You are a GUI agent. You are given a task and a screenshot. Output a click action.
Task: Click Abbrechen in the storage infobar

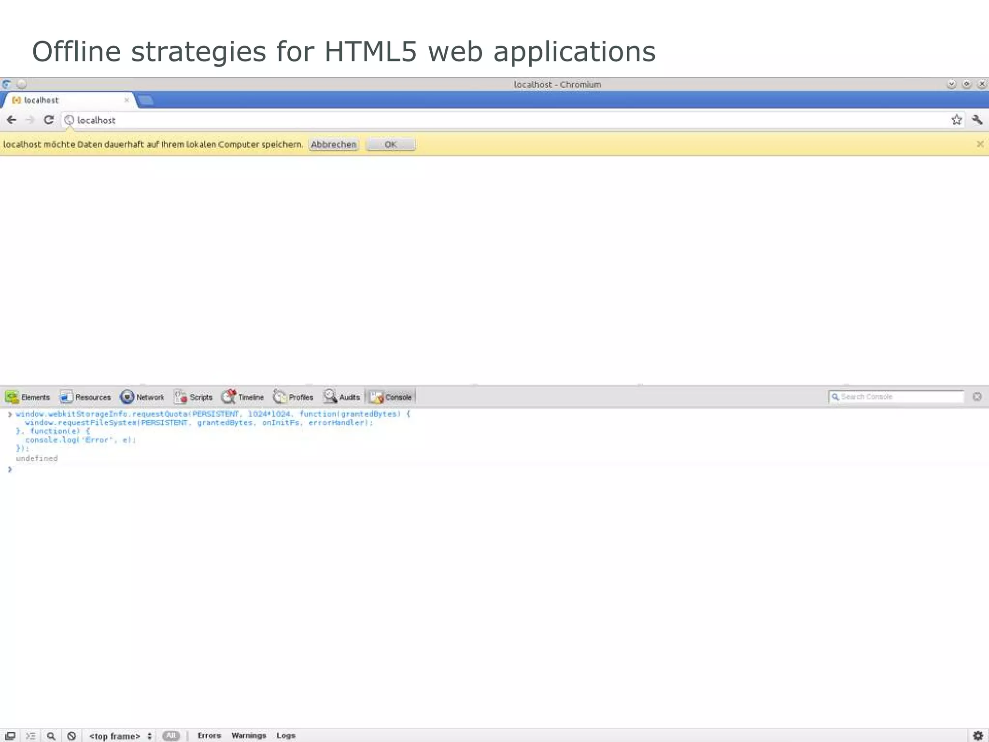pyautogui.click(x=333, y=144)
